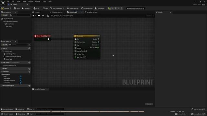Click the Finished output pin

click(98, 42)
